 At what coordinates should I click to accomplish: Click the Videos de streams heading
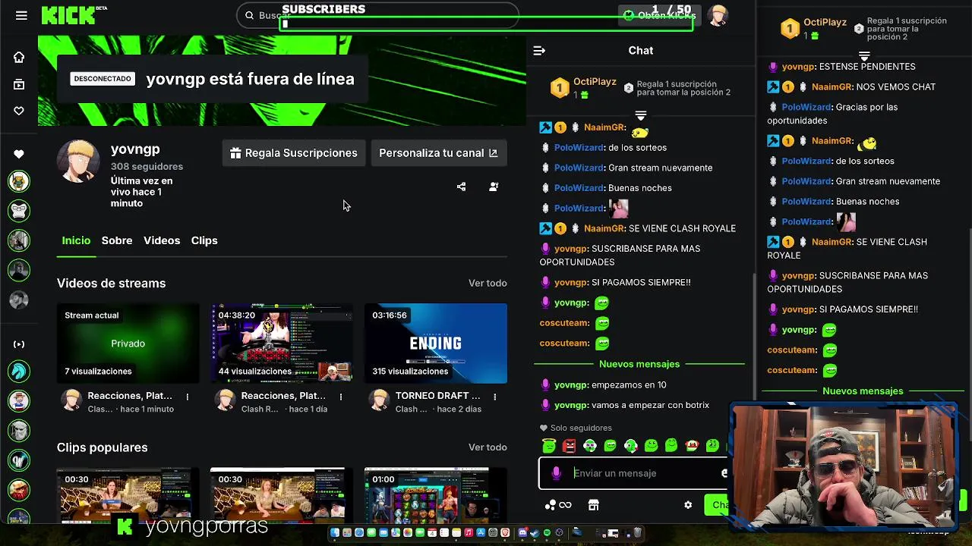[x=111, y=283]
